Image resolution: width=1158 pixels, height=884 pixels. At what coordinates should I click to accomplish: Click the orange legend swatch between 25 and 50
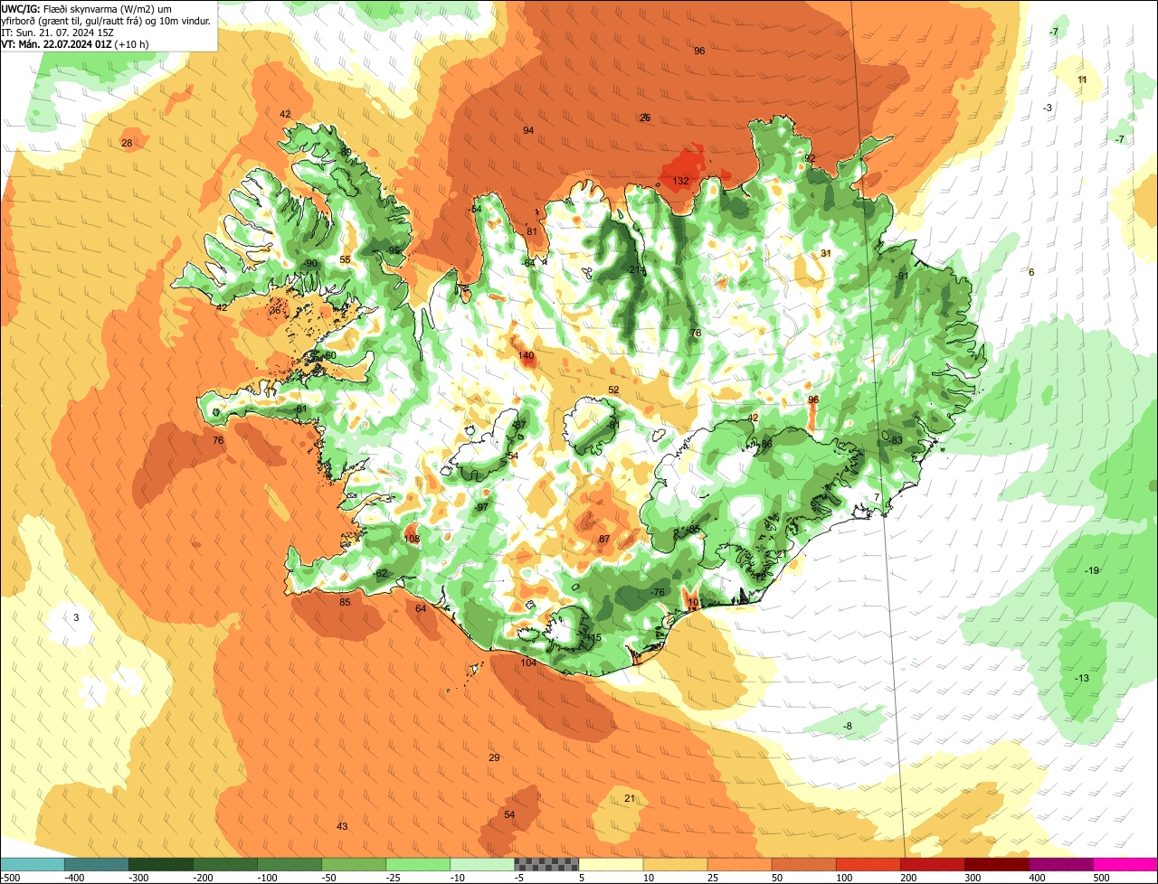739,863
